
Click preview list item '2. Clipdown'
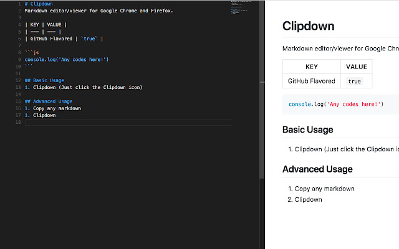pyautogui.click(x=305, y=199)
